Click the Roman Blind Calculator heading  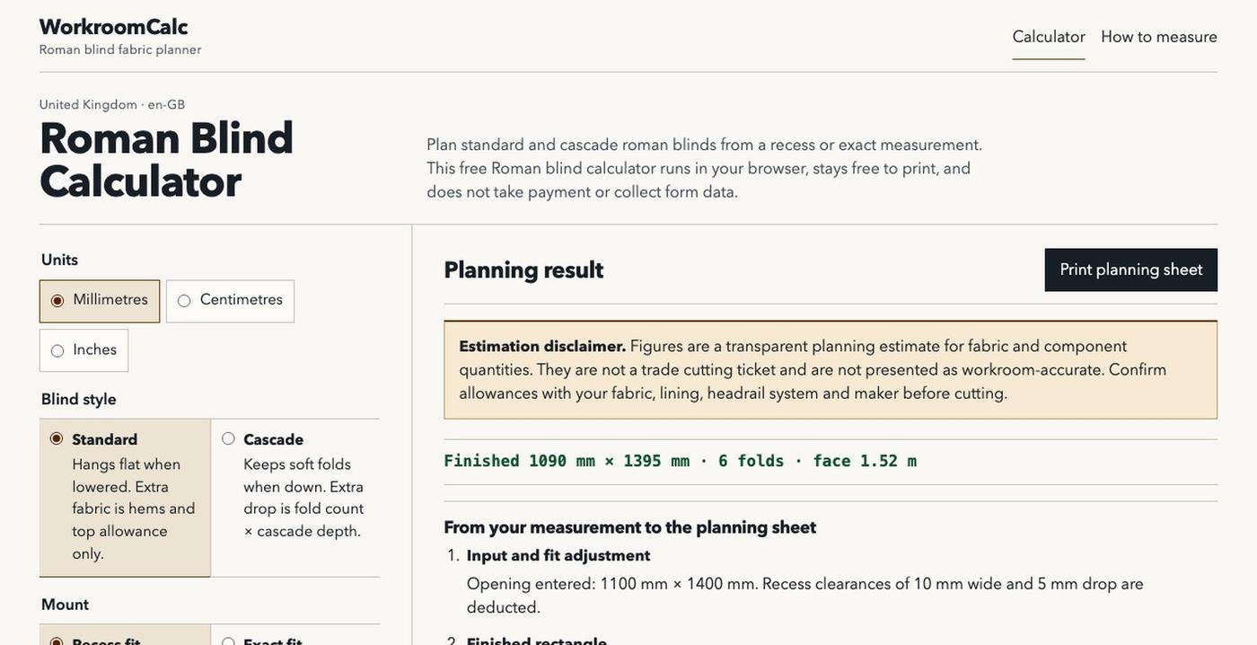(x=167, y=160)
